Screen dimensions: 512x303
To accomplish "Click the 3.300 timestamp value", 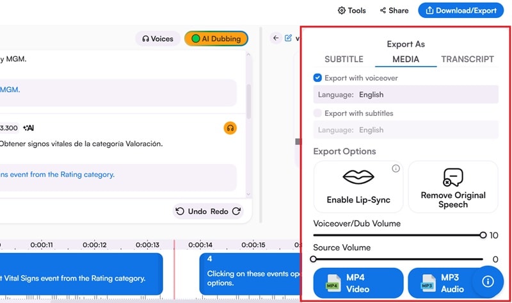I will pos(9,128).
